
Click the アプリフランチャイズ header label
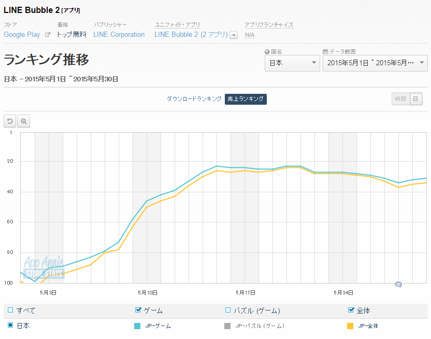tap(269, 25)
